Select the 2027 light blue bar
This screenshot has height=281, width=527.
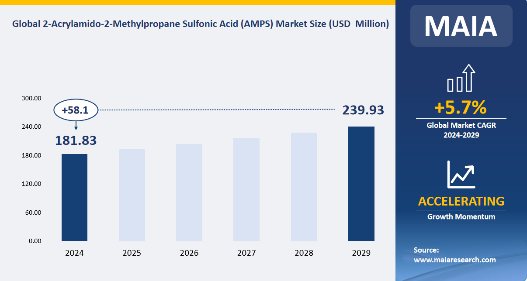[247, 189]
